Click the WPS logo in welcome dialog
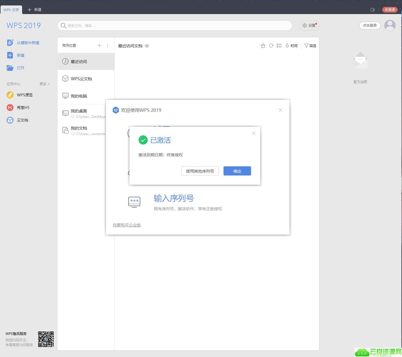 coord(116,110)
